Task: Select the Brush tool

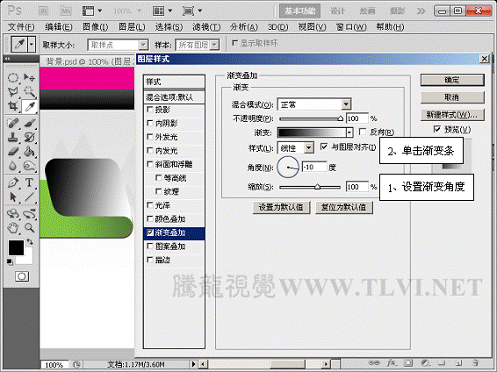Action: click(30, 123)
